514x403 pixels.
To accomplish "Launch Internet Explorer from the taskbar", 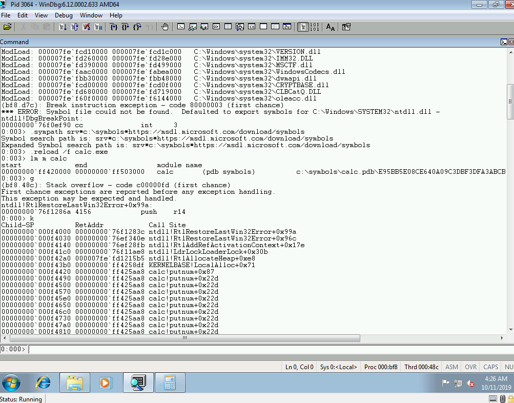I will pyautogui.click(x=43, y=382).
